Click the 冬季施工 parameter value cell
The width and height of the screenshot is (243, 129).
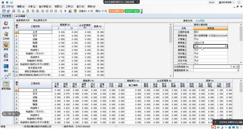coord(210,39)
